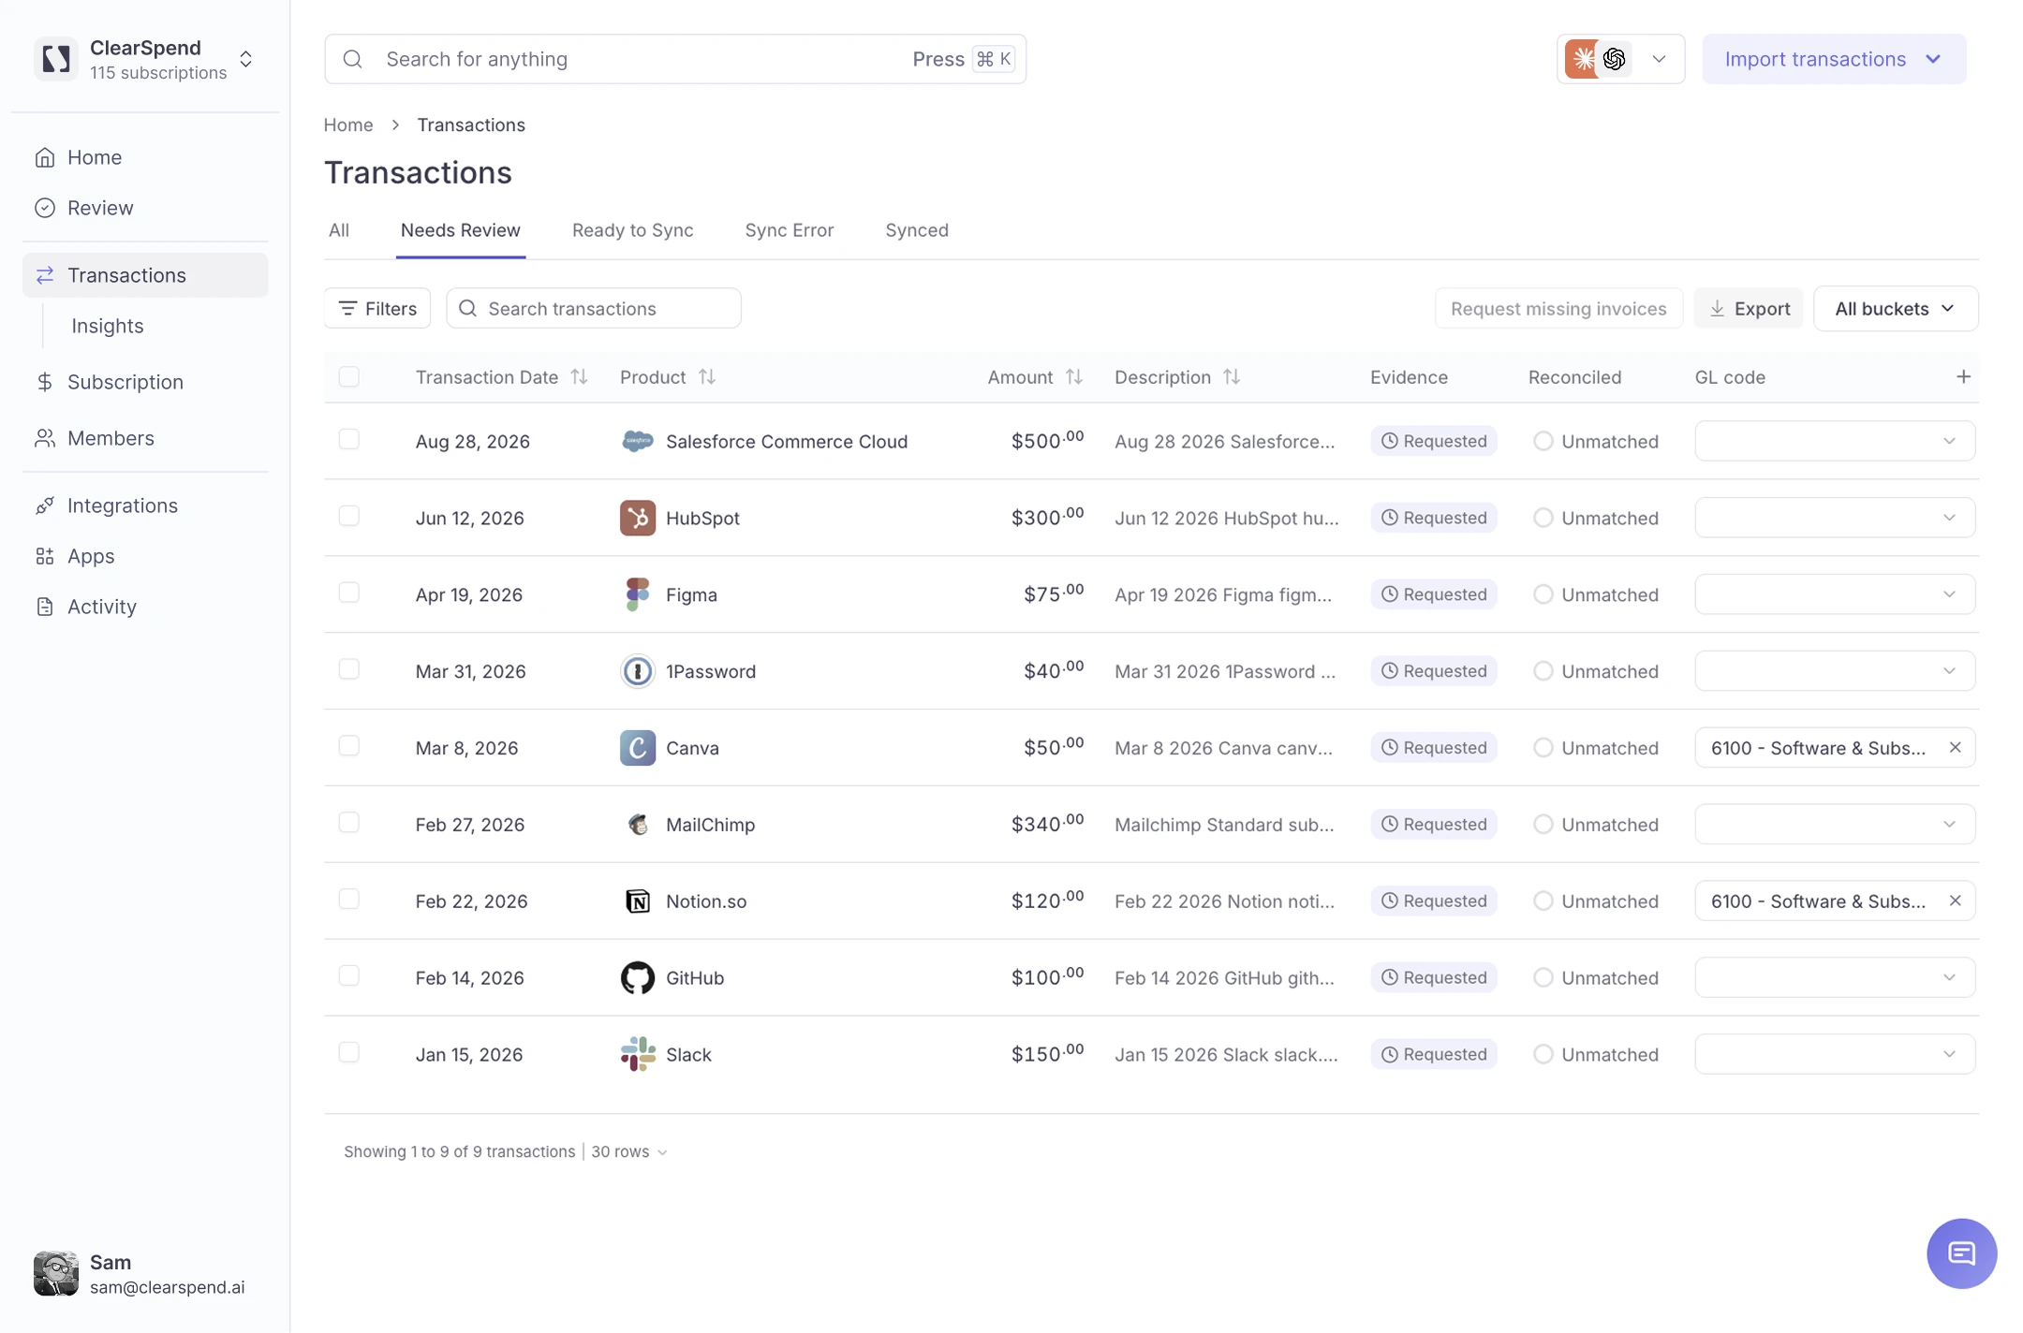Click the Home icon in sidebar
The height and width of the screenshot is (1333, 2023).
(x=45, y=157)
